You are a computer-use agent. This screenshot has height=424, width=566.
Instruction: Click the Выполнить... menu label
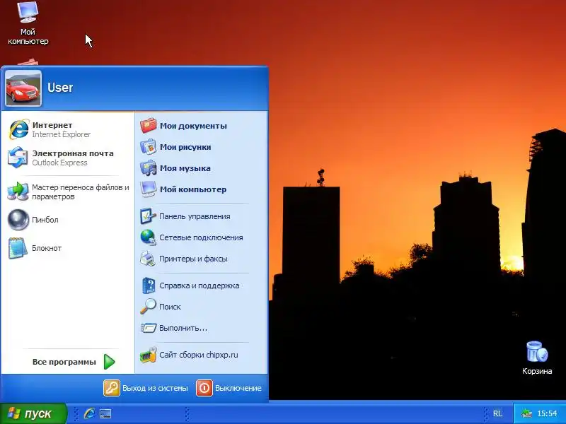[x=183, y=328]
